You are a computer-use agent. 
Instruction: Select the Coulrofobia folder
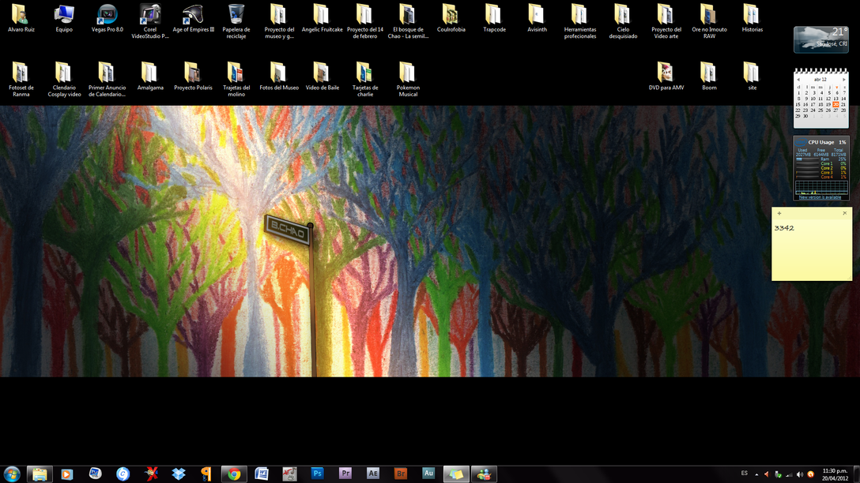pyautogui.click(x=451, y=18)
